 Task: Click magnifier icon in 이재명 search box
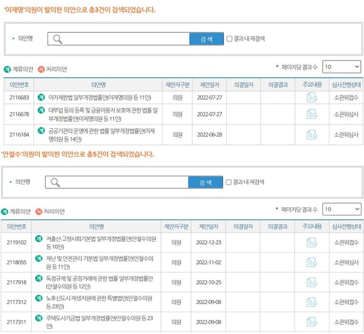(58, 39)
